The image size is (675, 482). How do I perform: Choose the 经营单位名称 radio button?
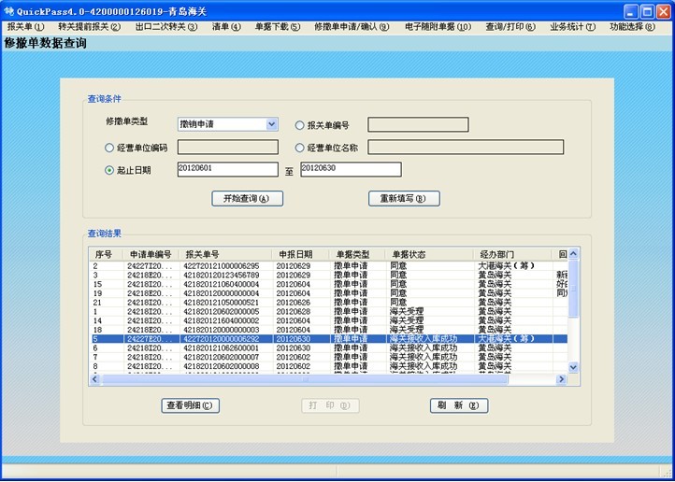(x=300, y=148)
